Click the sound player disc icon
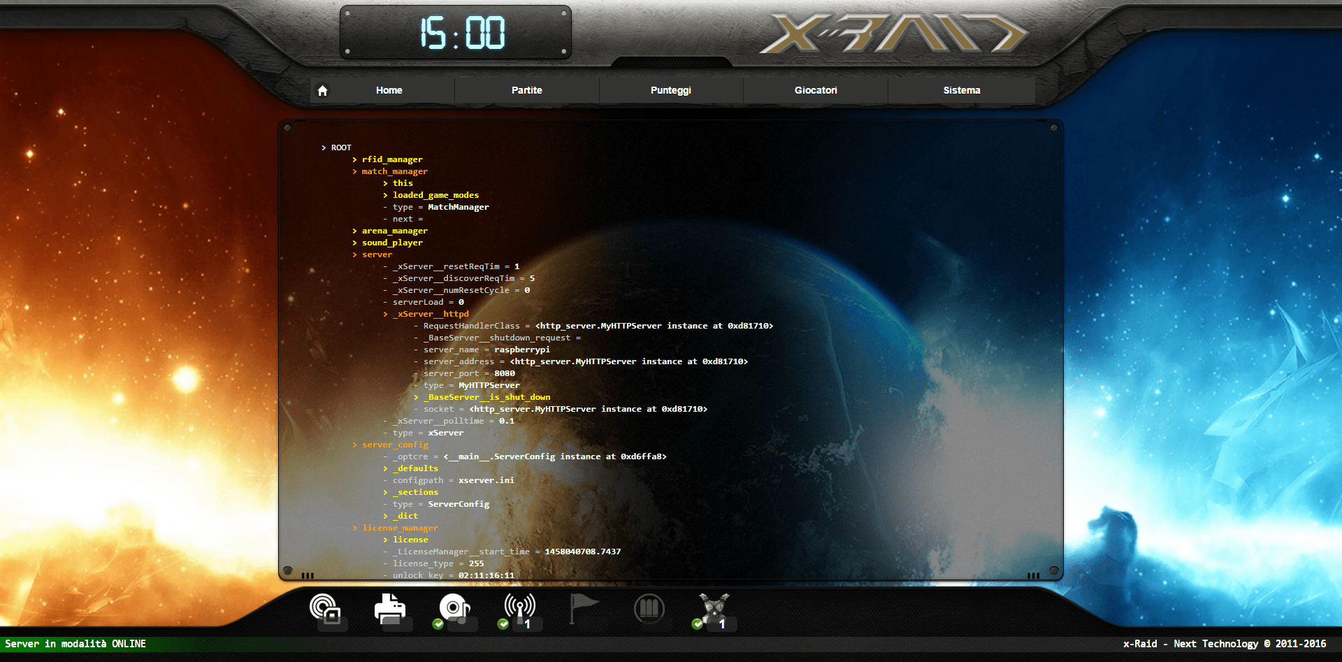1342x662 pixels. 455,607
